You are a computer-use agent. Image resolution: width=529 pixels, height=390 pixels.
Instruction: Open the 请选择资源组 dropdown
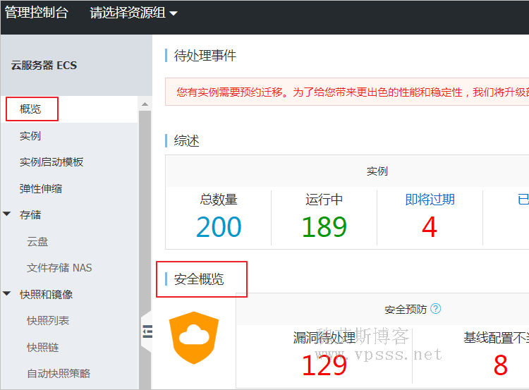click(133, 13)
